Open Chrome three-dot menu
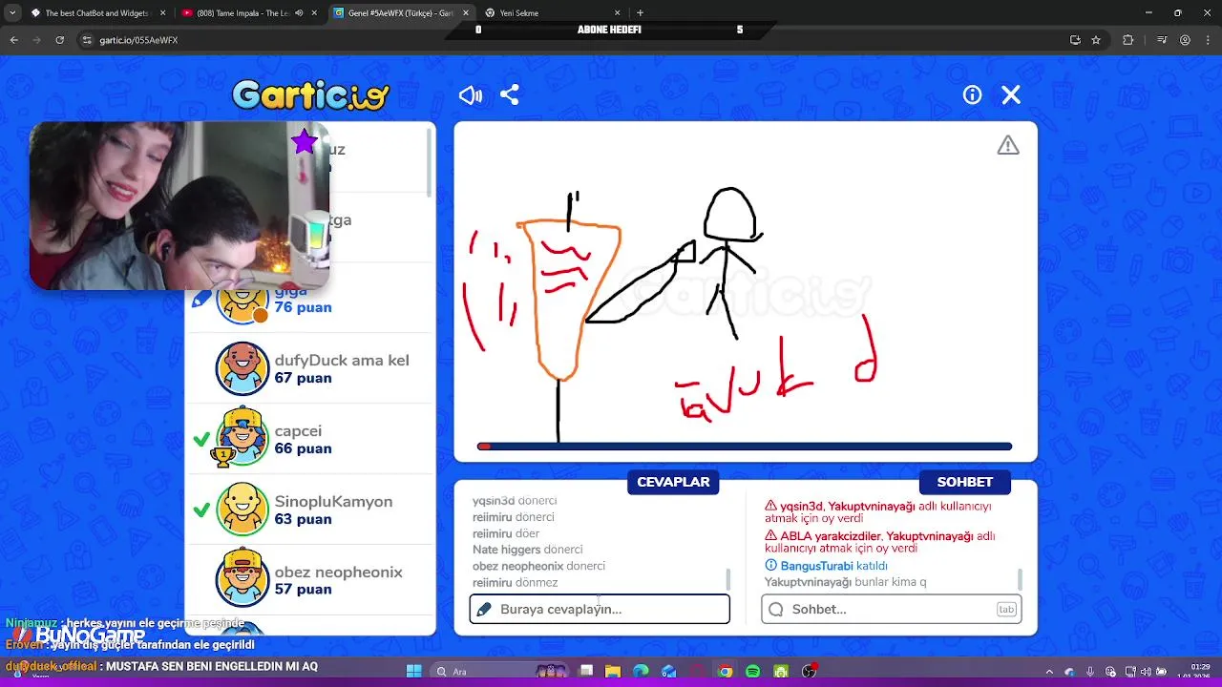1222x687 pixels. coord(1208,40)
